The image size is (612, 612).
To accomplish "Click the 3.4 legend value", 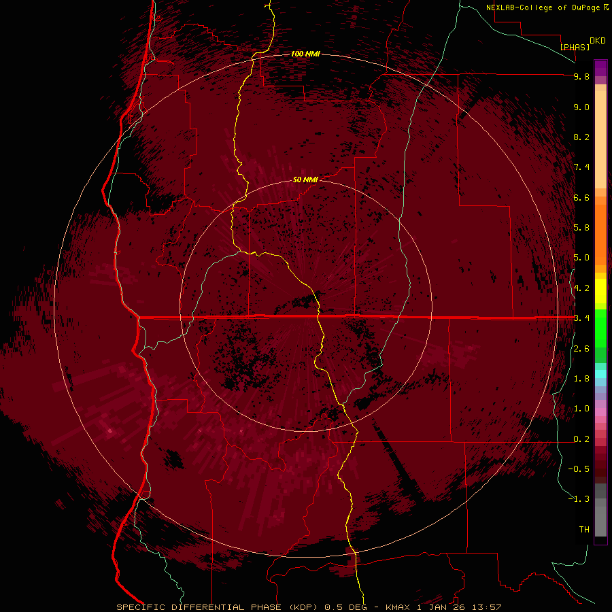I will 581,318.
